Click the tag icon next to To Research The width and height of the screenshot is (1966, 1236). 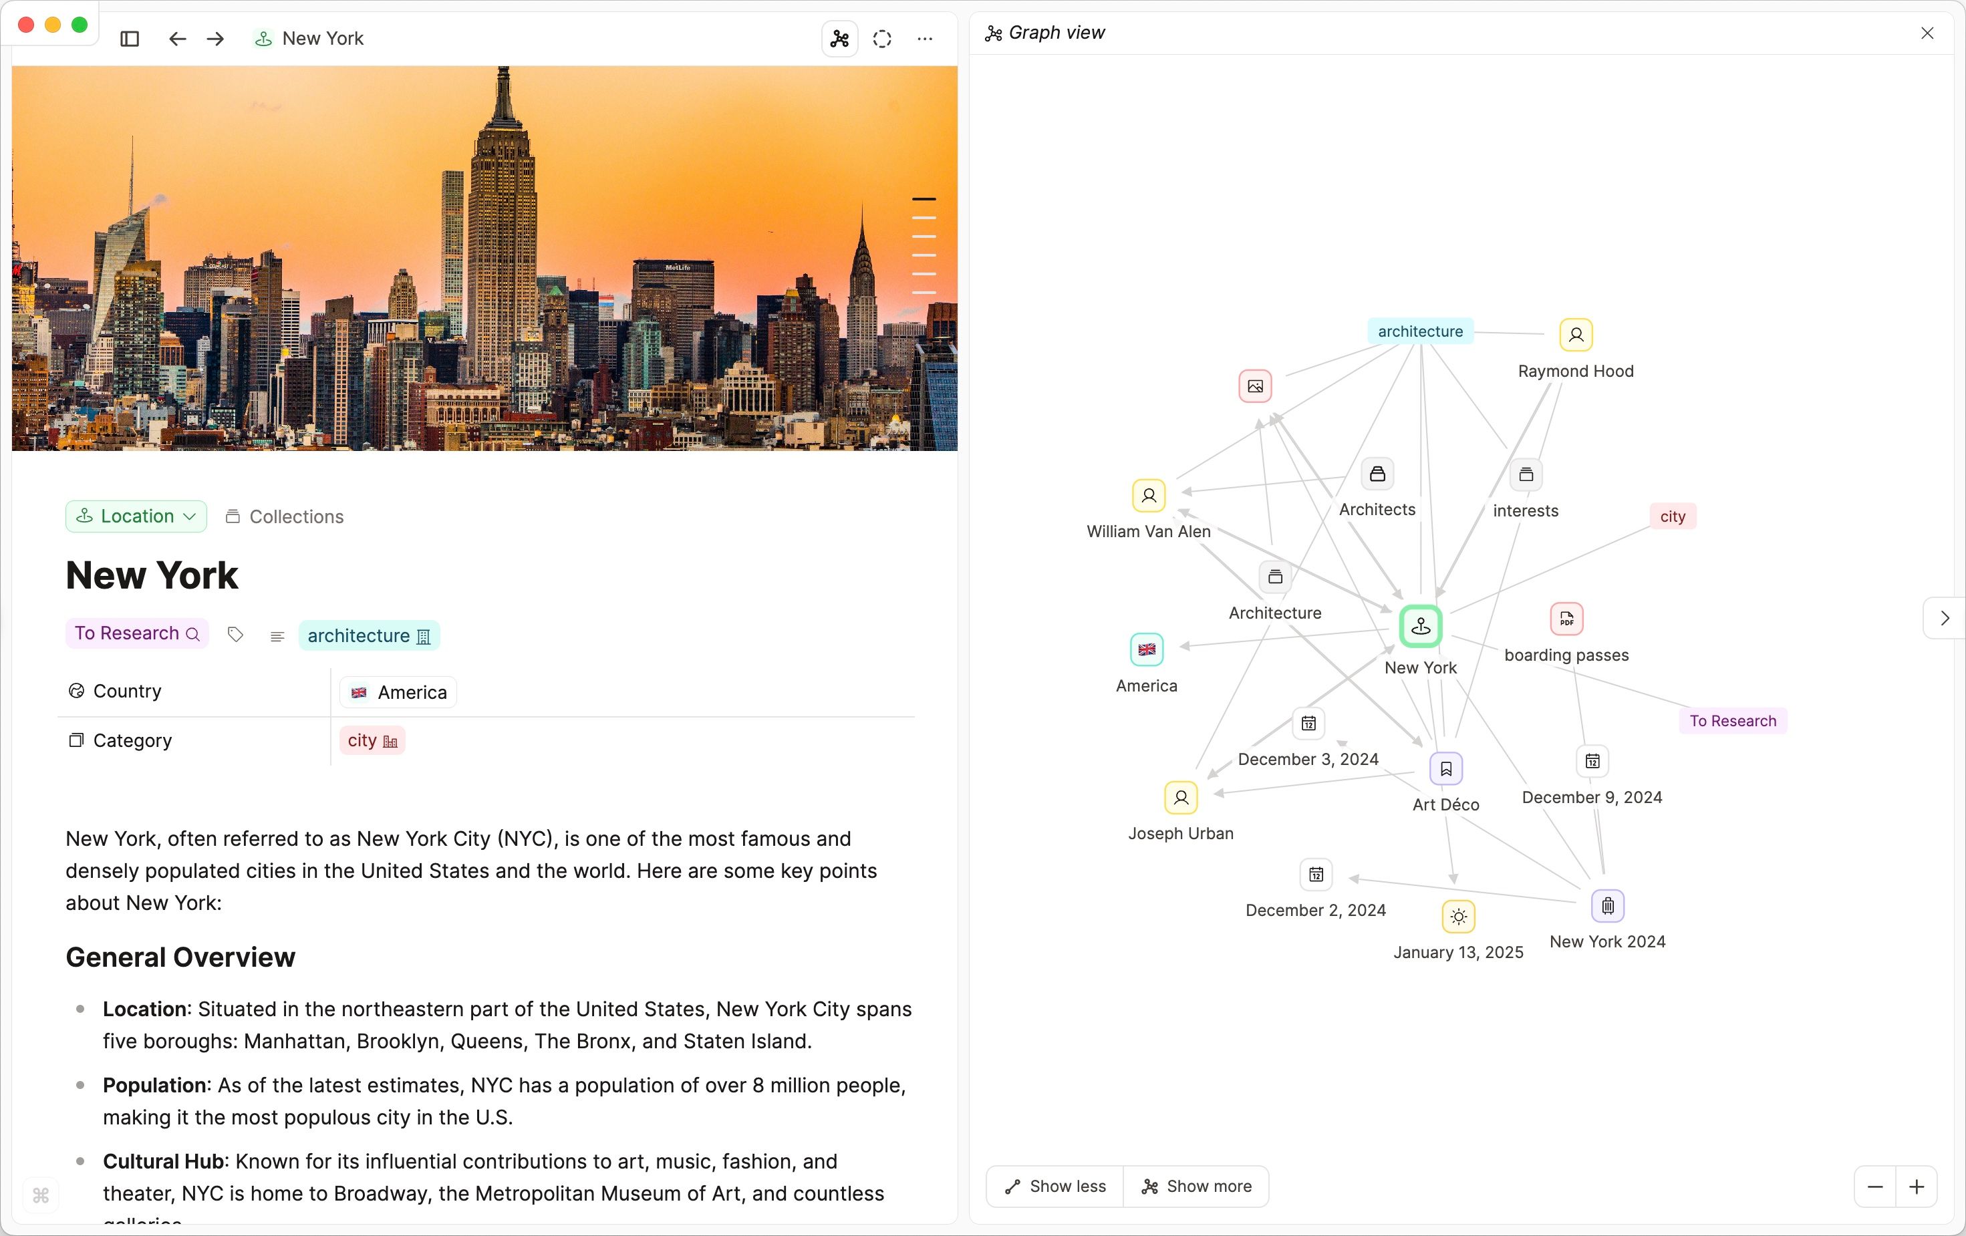click(x=235, y=634)
